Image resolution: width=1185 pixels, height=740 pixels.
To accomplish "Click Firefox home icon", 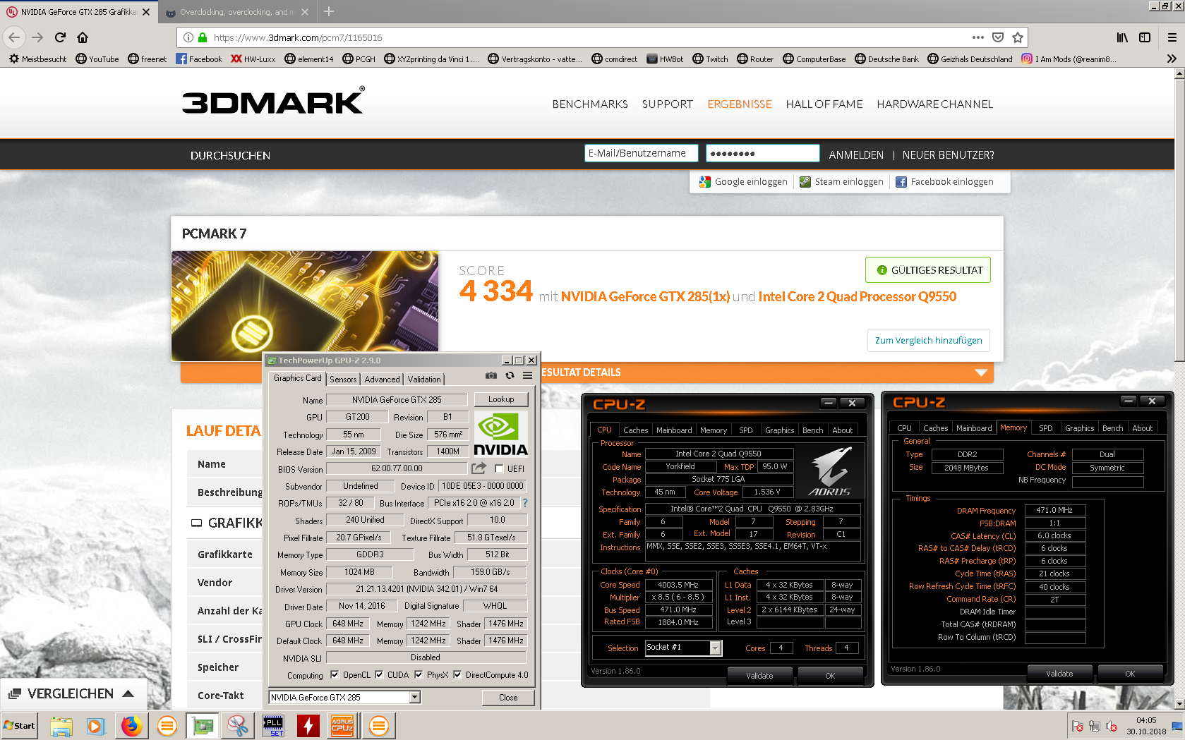I will (83, 37).
